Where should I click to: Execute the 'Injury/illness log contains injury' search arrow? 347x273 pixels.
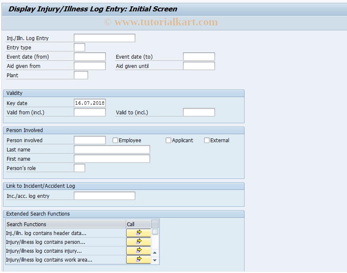(138, 250)
